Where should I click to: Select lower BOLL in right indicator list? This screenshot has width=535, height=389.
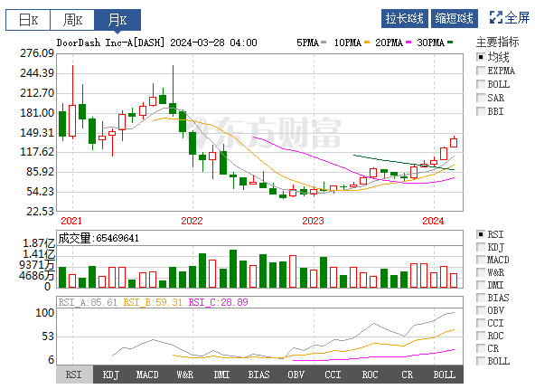coord(481,361)
